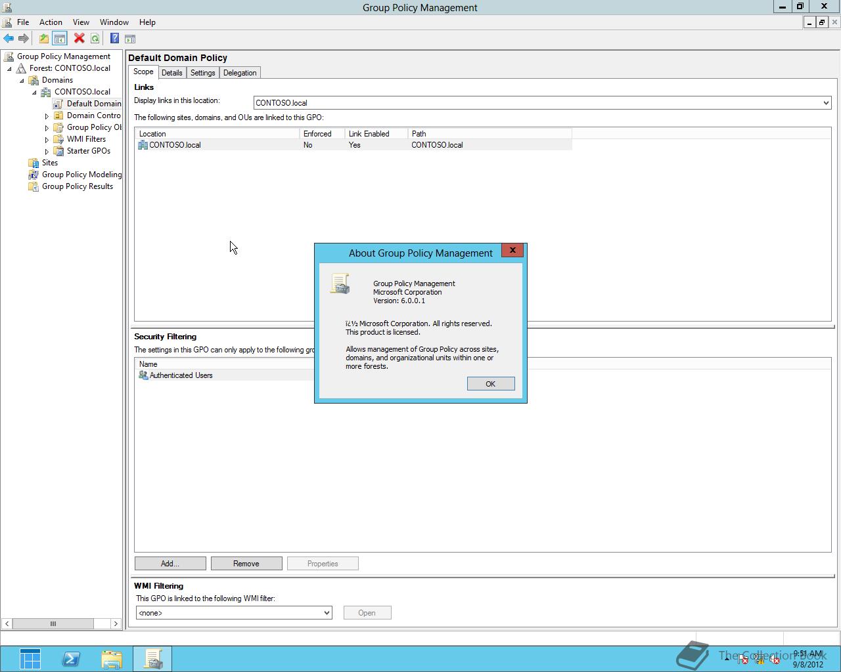Open PowerShell from the taskbar

(x=71, y=659)
